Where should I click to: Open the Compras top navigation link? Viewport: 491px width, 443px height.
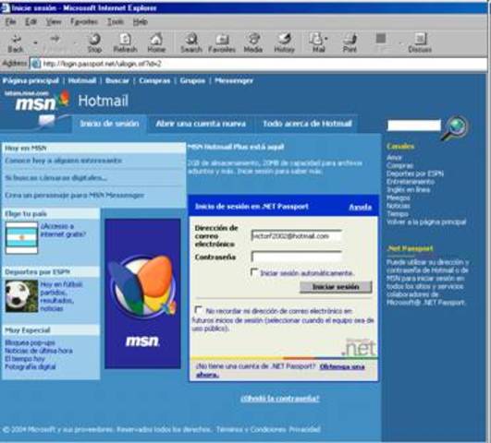coord(154,80)
